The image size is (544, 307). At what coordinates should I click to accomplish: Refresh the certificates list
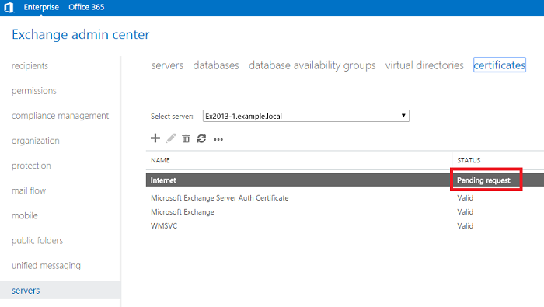[x=201, y=139]
